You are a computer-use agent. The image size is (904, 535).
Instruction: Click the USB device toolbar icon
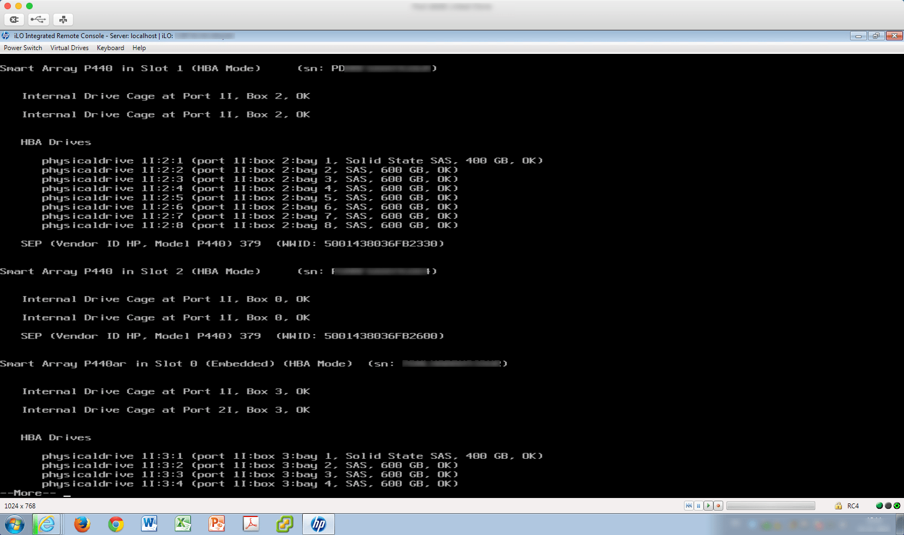coord(39,20)
